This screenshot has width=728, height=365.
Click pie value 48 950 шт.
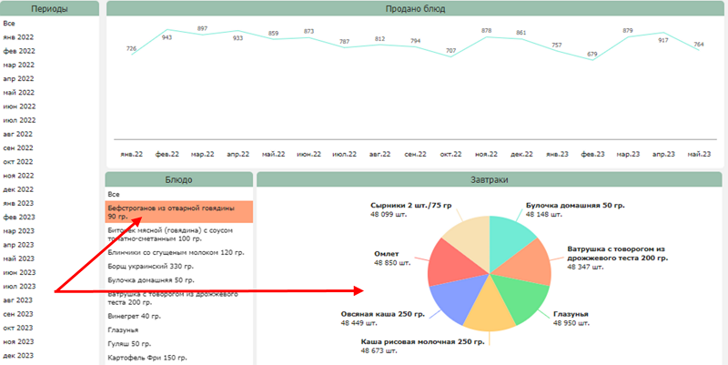click(571, 323)
